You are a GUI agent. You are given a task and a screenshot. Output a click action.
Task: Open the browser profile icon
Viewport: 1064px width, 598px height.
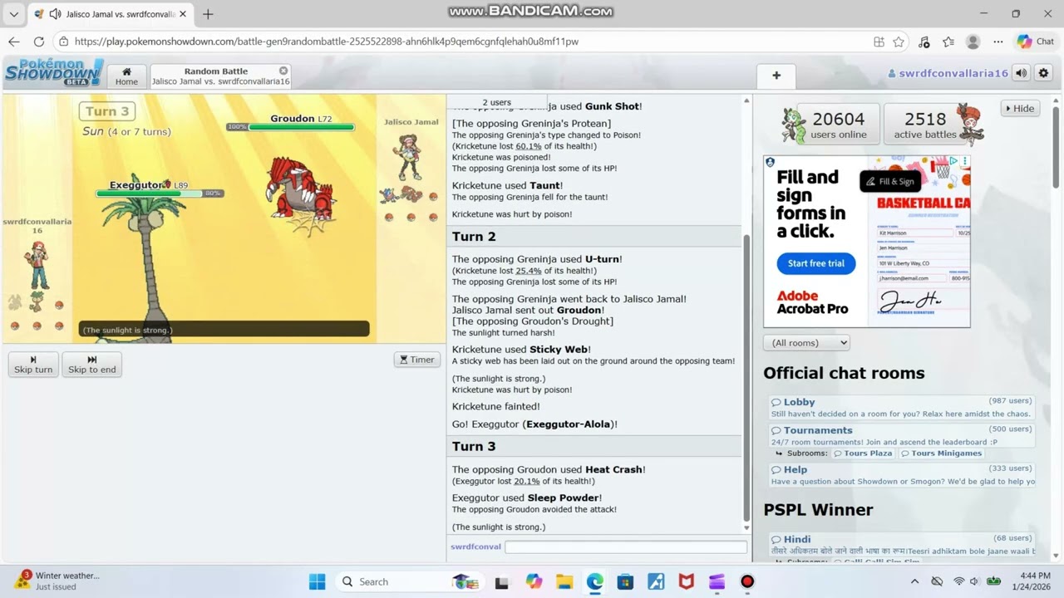pos(973,42)
